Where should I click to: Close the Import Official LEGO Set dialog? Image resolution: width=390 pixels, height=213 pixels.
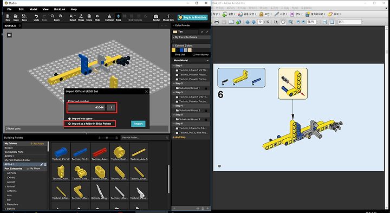pyautogui.click(x=146, y=91)
